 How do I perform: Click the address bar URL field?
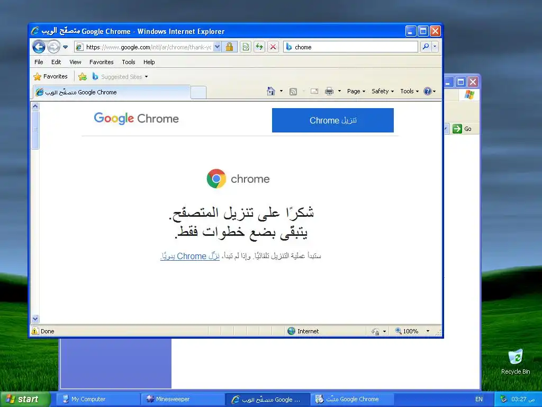coord(149,47)
